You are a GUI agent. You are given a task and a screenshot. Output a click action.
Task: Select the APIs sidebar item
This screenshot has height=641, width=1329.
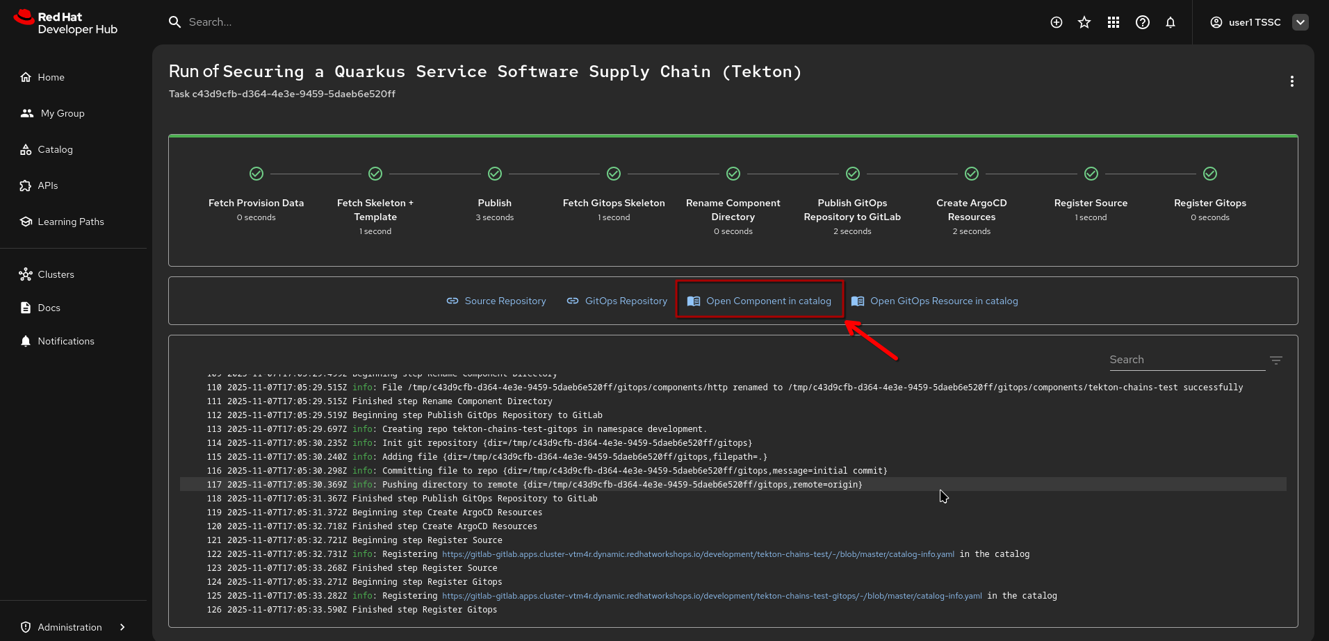pyautogui.click(x=47, y=185)
